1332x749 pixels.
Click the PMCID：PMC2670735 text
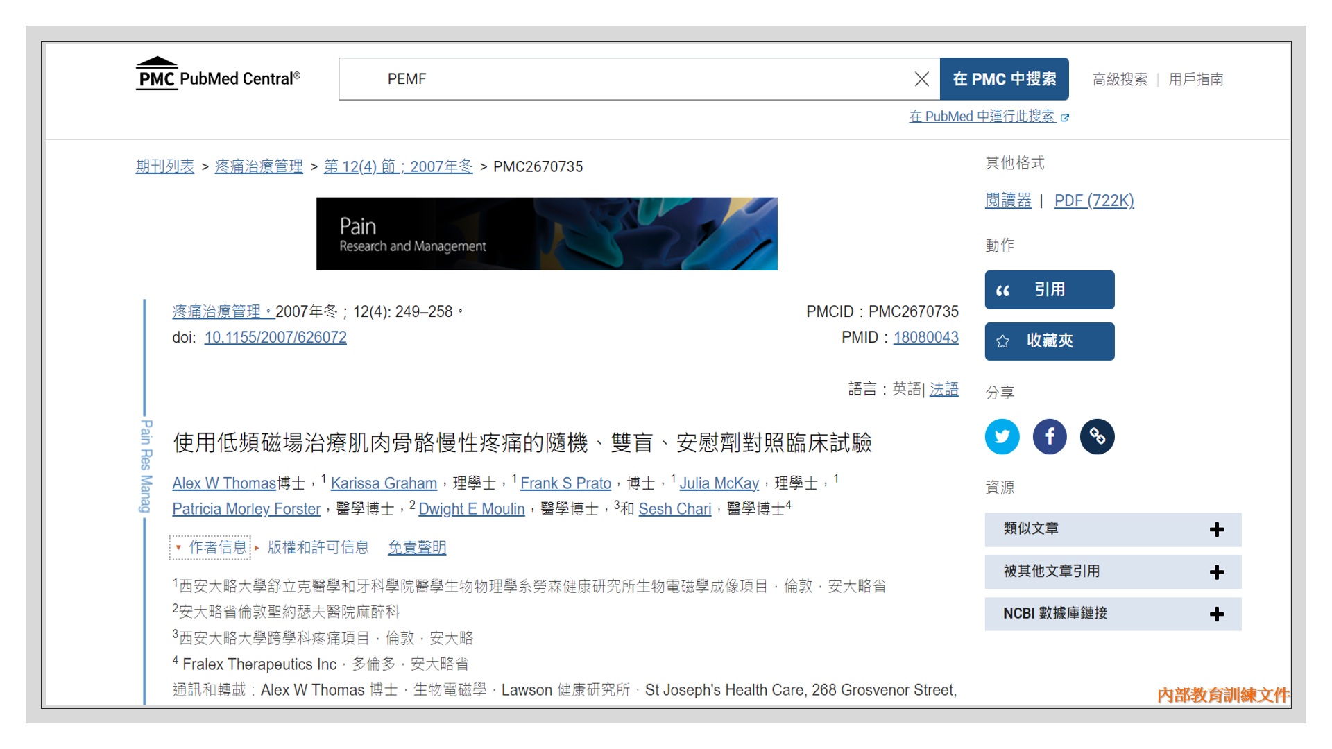pyautogui.click(x=882, y=312)
